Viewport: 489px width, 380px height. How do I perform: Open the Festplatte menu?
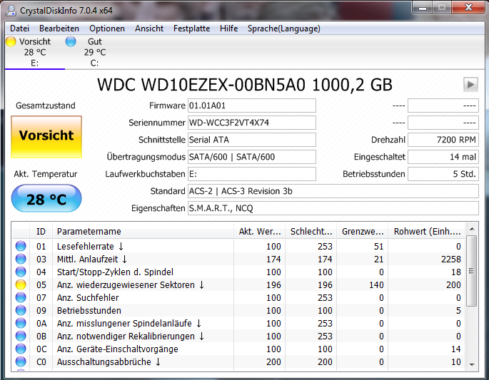[x=191, y=29]
